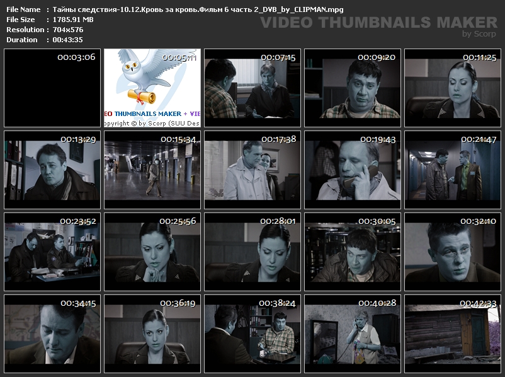Viewport: 505px width, 377px height.
Task: Click the man in plaid shirt at 00:09:20
Action: click(352, 88)
